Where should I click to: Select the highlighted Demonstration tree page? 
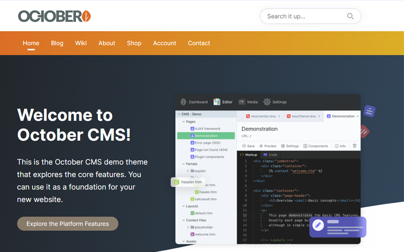click(x=206, y=136)
